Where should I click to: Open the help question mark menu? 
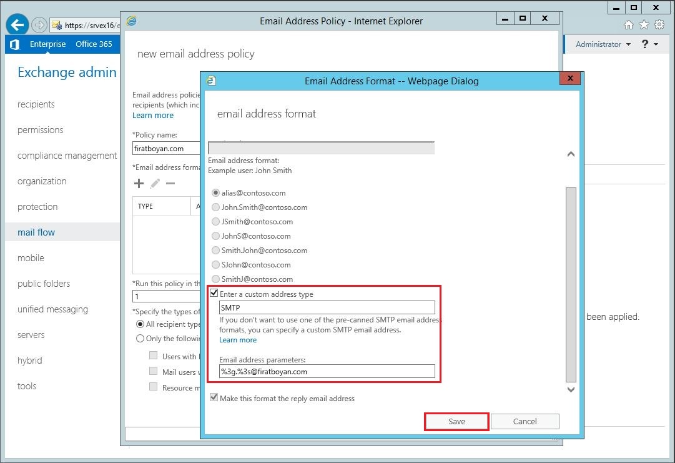click(649, 44)
